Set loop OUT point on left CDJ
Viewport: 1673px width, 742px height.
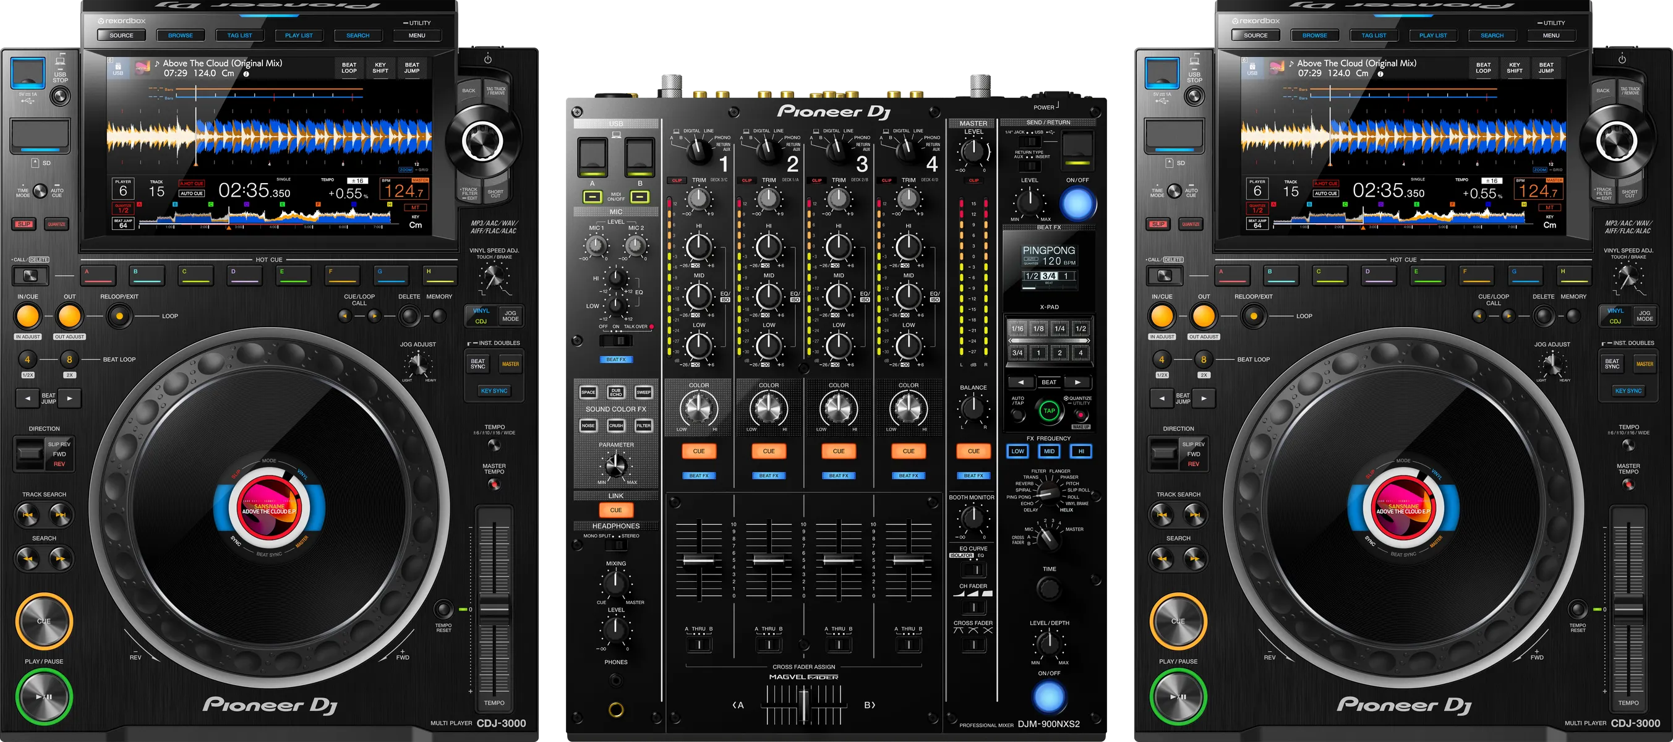[69, 316]
